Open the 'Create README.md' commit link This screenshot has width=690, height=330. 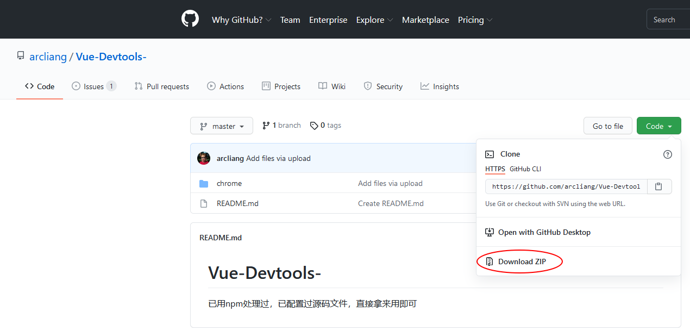click(391, 203)
